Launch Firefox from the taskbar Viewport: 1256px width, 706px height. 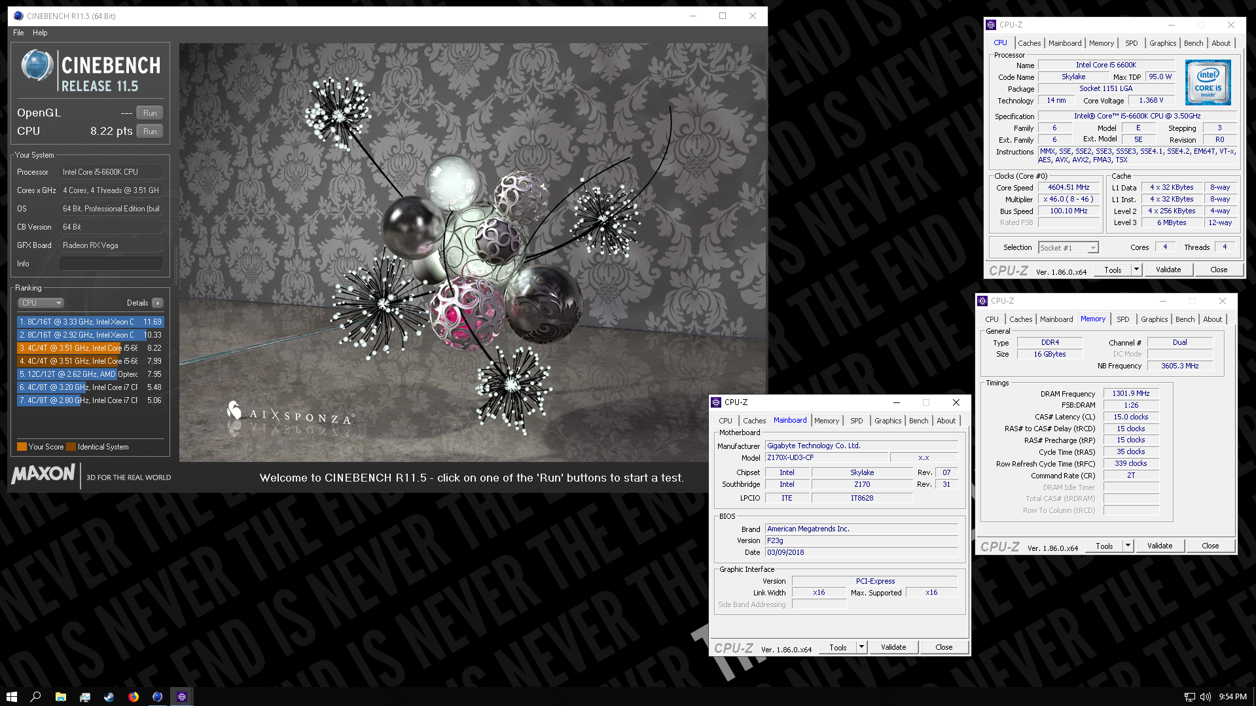(x=134, y=697)
